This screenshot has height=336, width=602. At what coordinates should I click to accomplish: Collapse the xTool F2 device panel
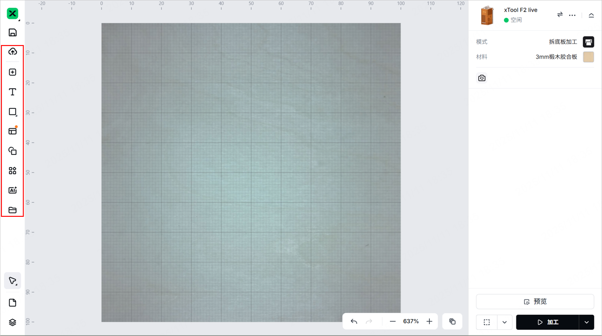coord(591,15)
